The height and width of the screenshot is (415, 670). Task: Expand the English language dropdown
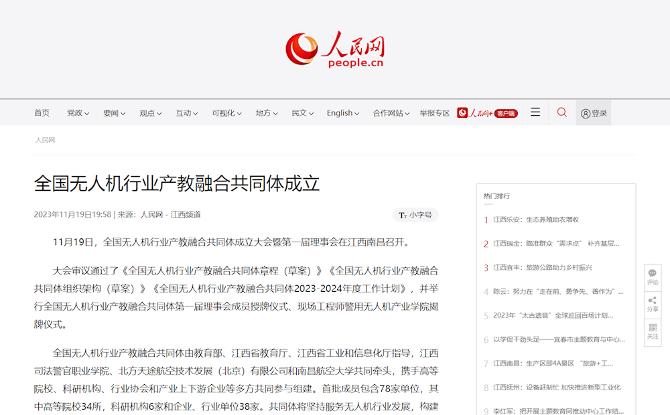coord(343,113)
